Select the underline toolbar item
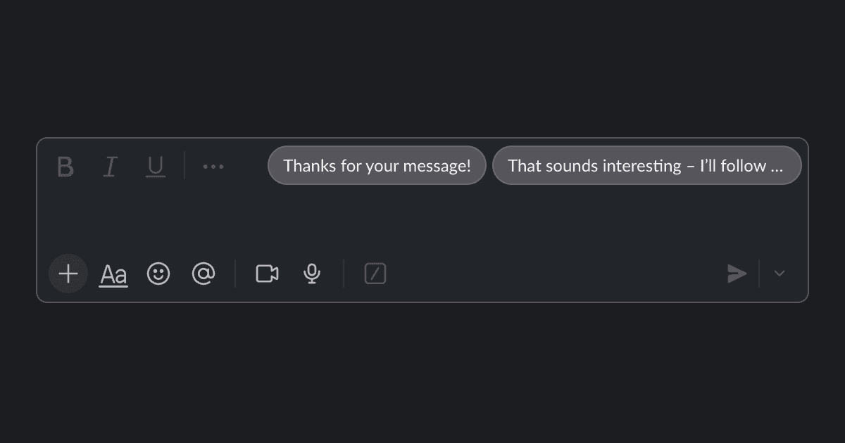The height and width of the screenshot is (443, 845). pos(156,166)
